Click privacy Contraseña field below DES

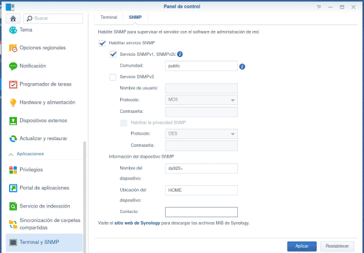201,146
